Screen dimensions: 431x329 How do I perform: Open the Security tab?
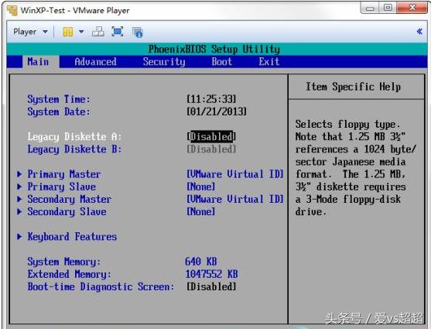coord(164,62)
